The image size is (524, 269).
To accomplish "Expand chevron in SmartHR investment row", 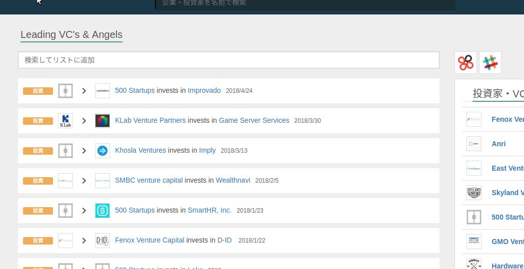I will (84, 211).
